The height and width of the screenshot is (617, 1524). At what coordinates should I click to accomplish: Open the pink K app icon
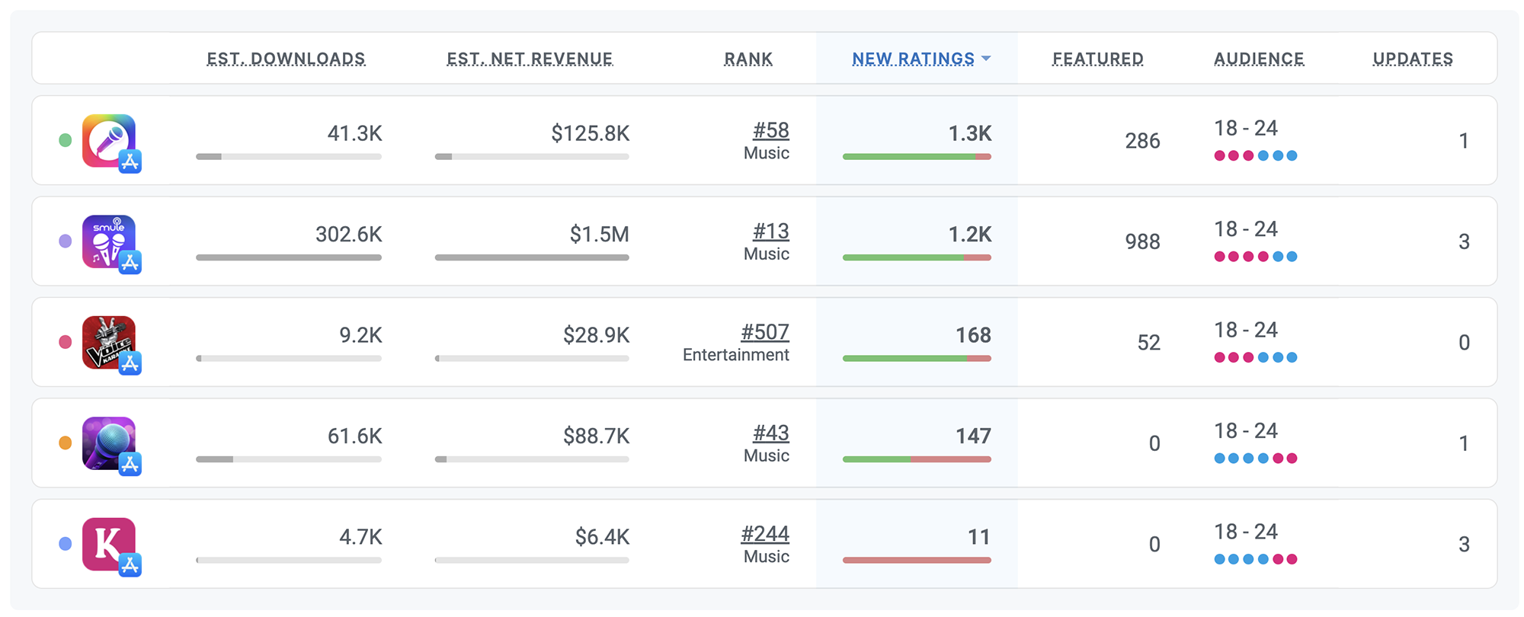[109, 544]
